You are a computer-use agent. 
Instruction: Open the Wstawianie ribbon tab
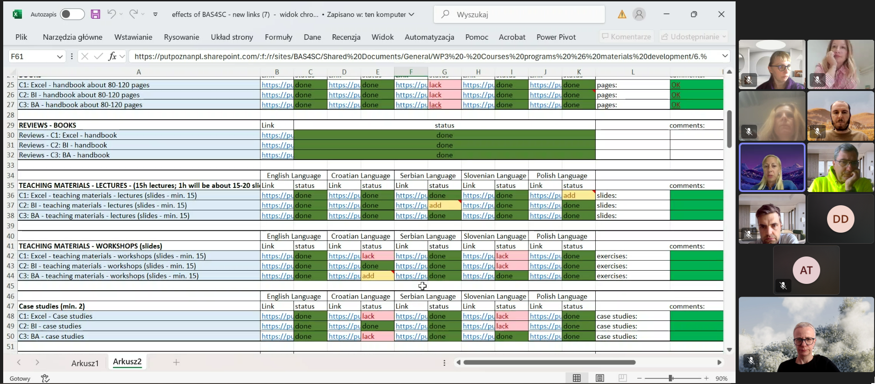coord(133,37)
